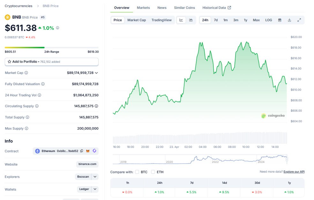Open Max Supply info icon

coord(26,128)
